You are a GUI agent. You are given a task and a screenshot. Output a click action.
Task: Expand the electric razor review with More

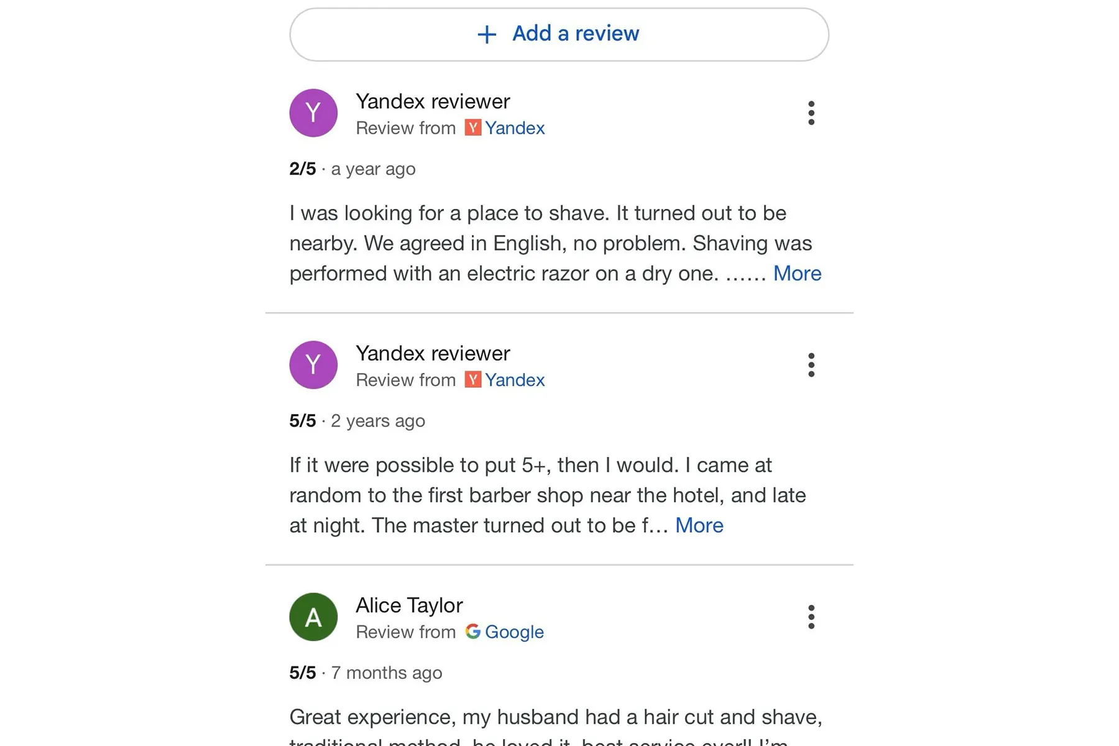coord(797,274)
